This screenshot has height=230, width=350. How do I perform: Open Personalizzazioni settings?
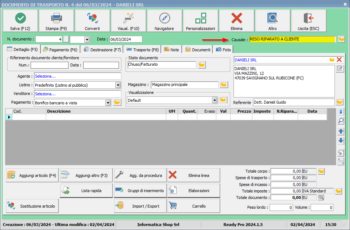point(200,21)
